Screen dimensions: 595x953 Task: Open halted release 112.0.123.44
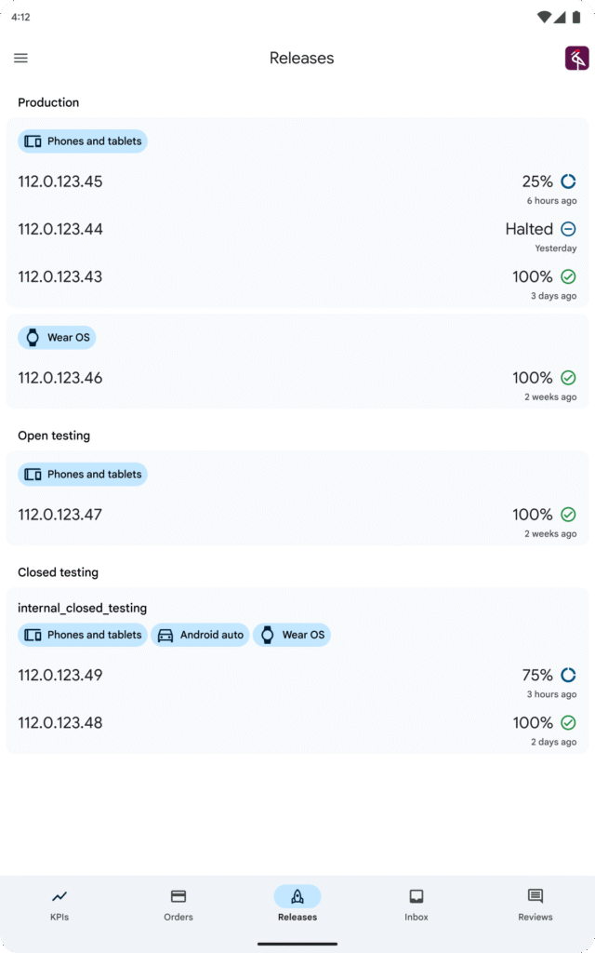tap(60, 229)
